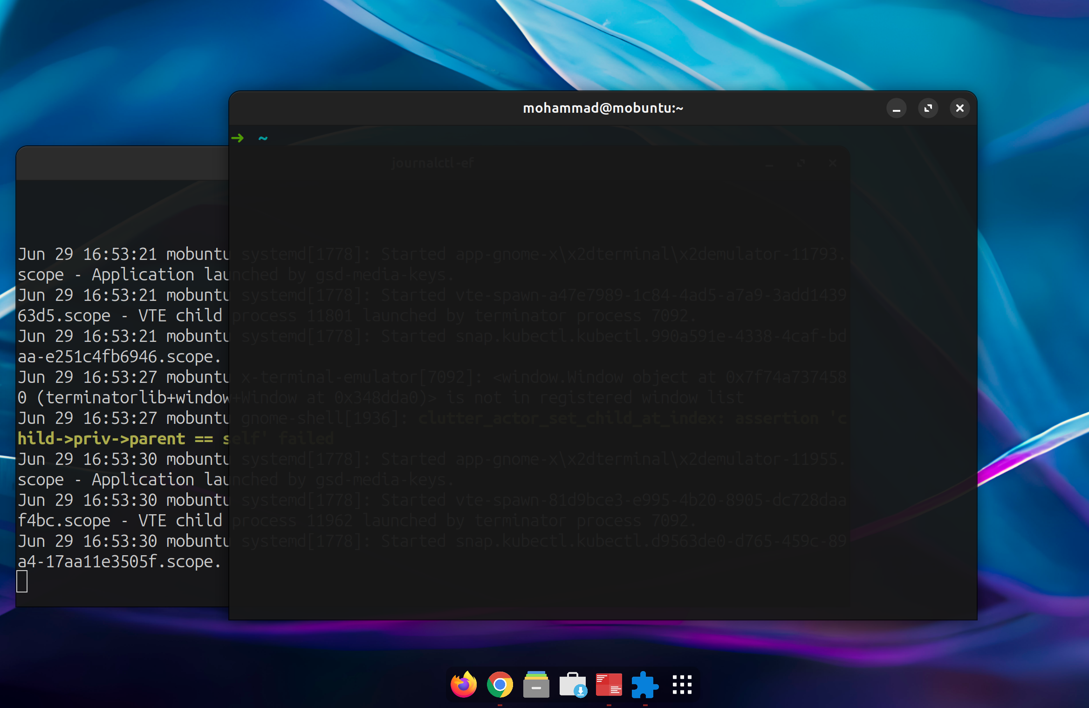Launch Ubuntu Software using the briefcase dock icon
The height and width of the screenshot is (708, 1089).
(572, 685)
